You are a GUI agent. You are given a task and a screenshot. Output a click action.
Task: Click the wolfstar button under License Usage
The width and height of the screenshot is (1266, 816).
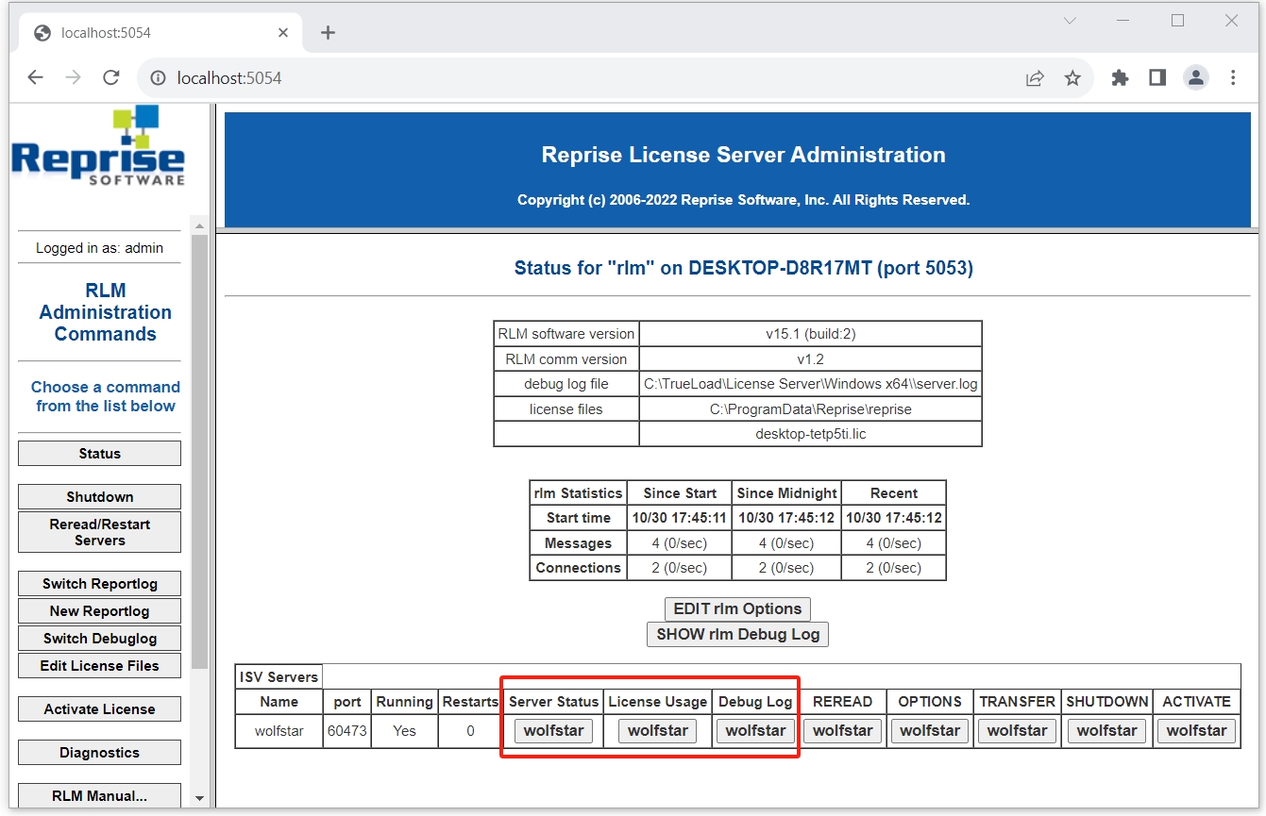(x=658, y=731)
